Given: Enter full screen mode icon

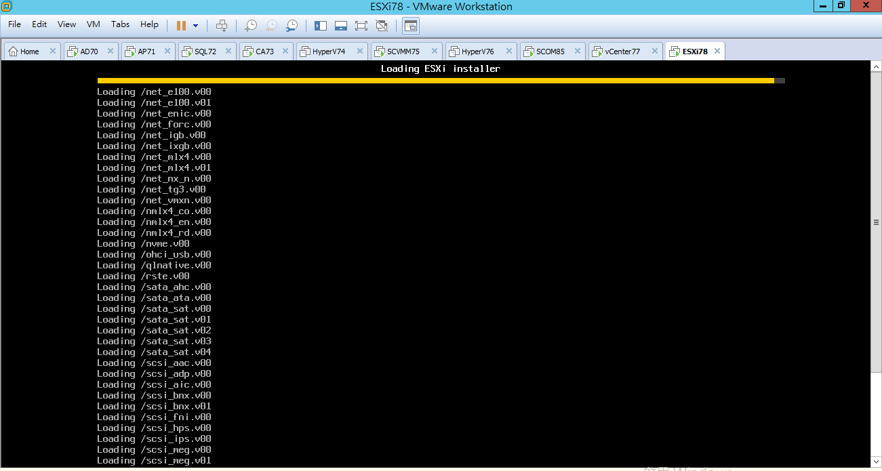Looking at the screenshot, I should tap(361, 26).
